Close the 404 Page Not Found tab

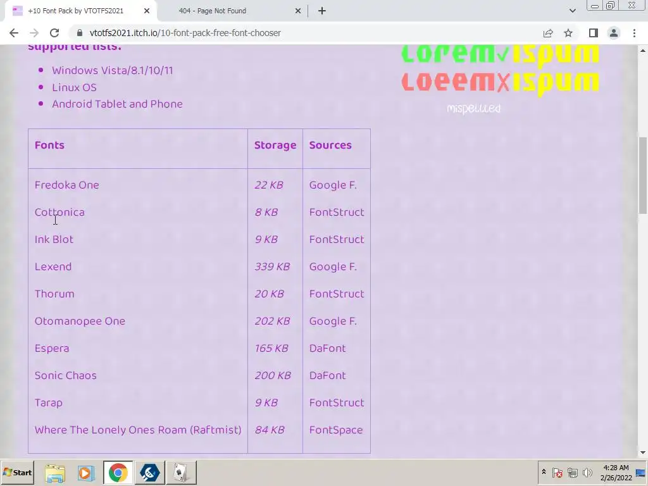pos(298,11)
